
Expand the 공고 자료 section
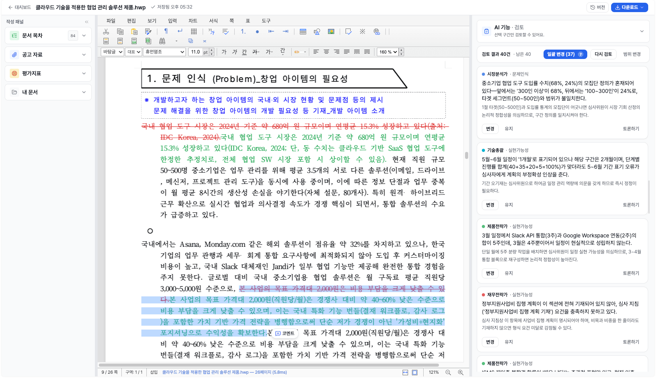point(84,55)
